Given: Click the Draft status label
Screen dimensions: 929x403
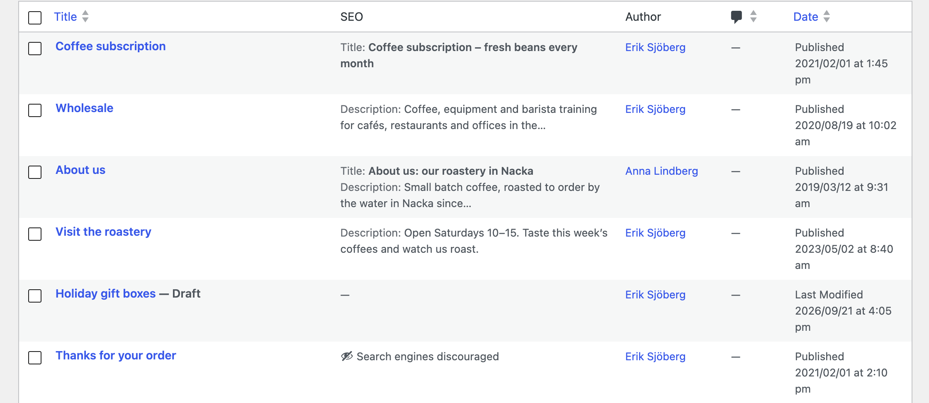Looking at the screenshot, I should point(186,293).
